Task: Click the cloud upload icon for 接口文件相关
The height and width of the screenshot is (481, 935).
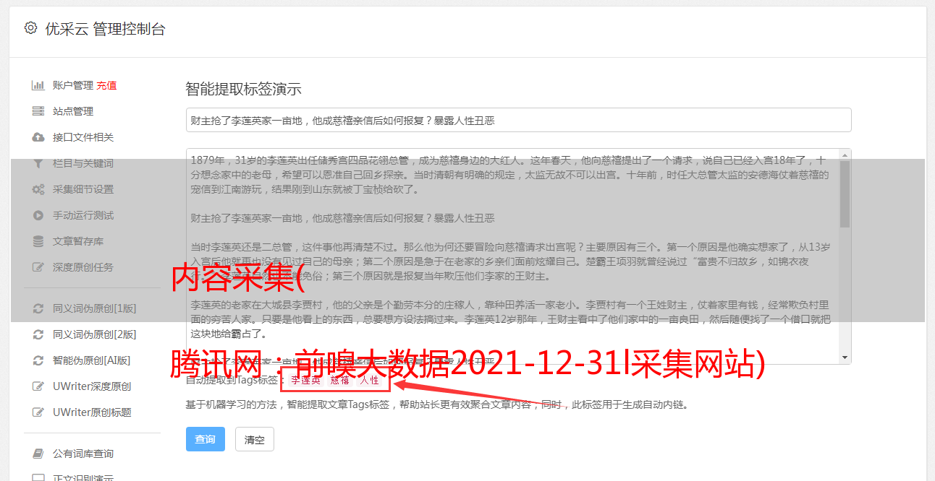Action: pos(38,137)
